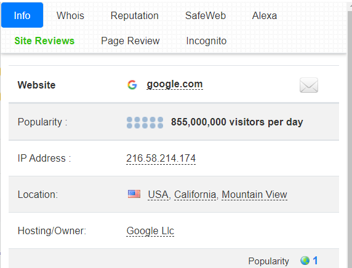Go to the Alexa tab
The image size is (352, 268).
pos(265,16)
